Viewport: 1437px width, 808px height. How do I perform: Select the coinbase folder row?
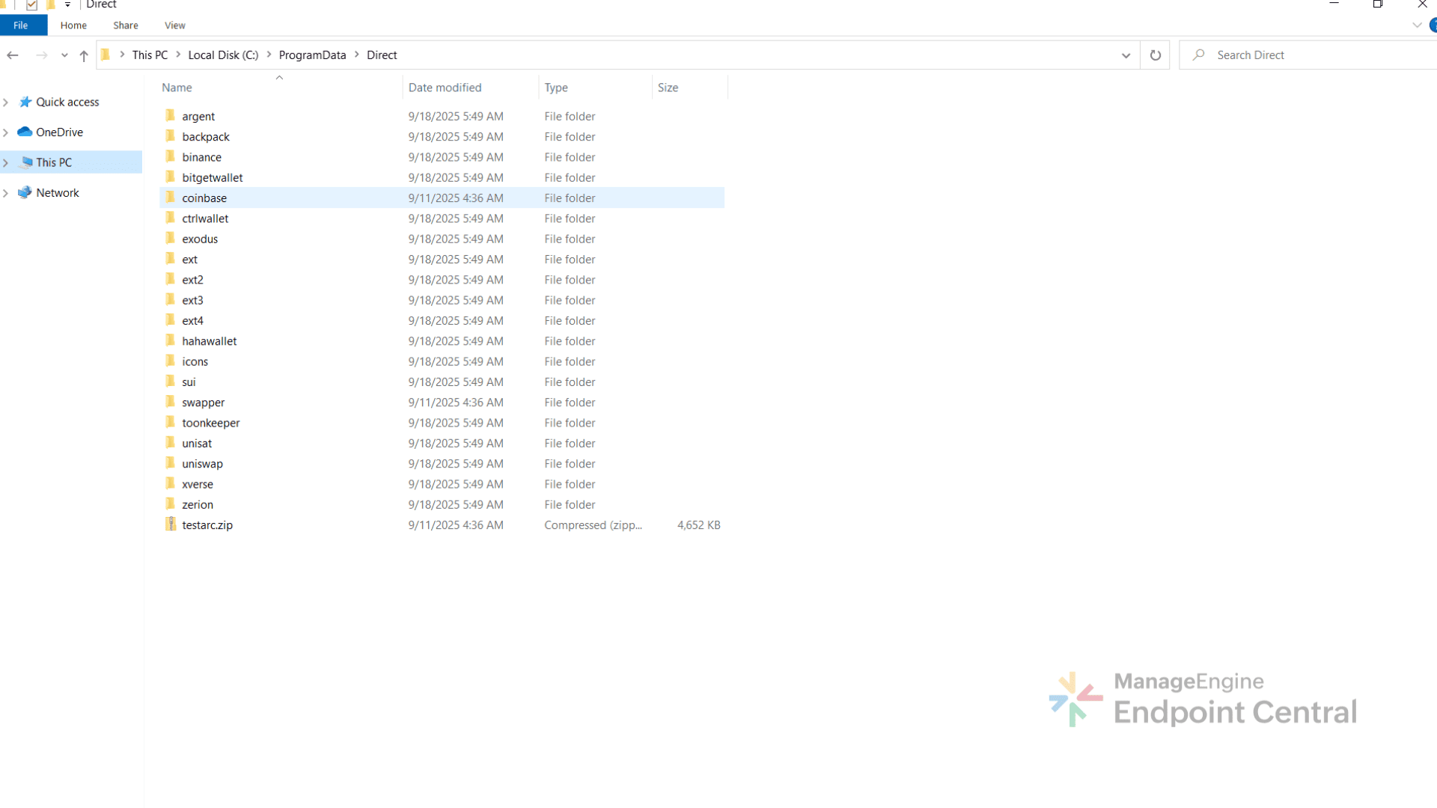(204, 198)
